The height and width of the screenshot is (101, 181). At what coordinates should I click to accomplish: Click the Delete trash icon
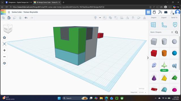(x=20, y=18)
